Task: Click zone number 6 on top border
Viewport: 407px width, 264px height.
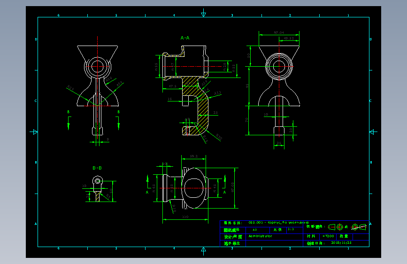Action: 59,16
